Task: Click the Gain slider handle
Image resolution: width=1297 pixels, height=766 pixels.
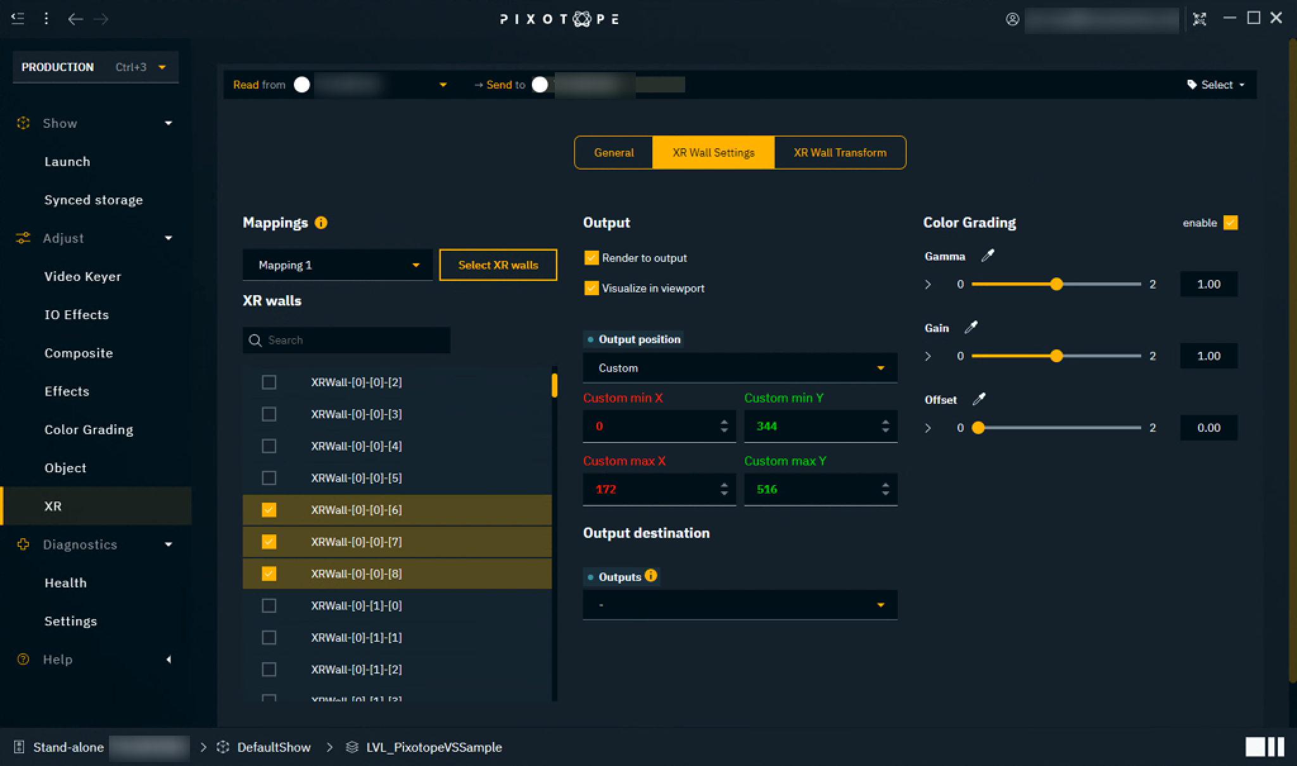Action: [1056, 356]
